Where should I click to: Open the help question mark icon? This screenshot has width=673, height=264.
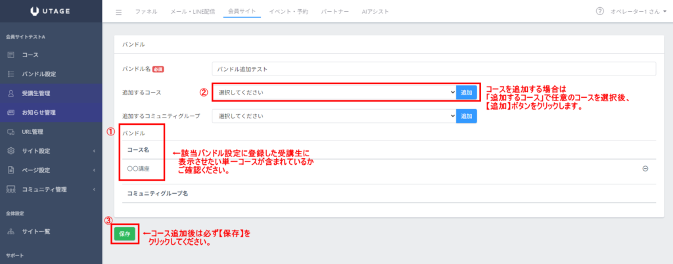coord(600,11)
